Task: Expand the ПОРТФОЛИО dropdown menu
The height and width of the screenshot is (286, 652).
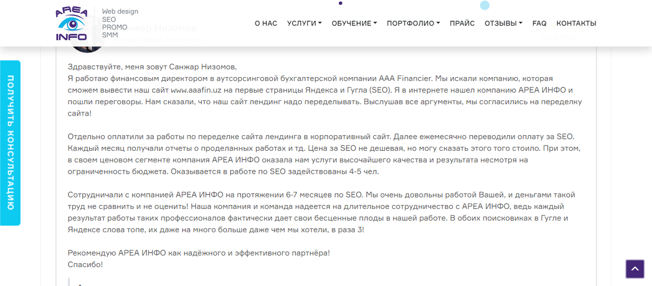Action: [x=413, y=23]
